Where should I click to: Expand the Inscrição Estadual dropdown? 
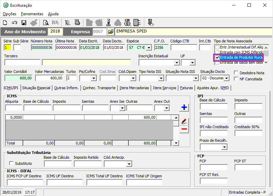click(177, 62)
